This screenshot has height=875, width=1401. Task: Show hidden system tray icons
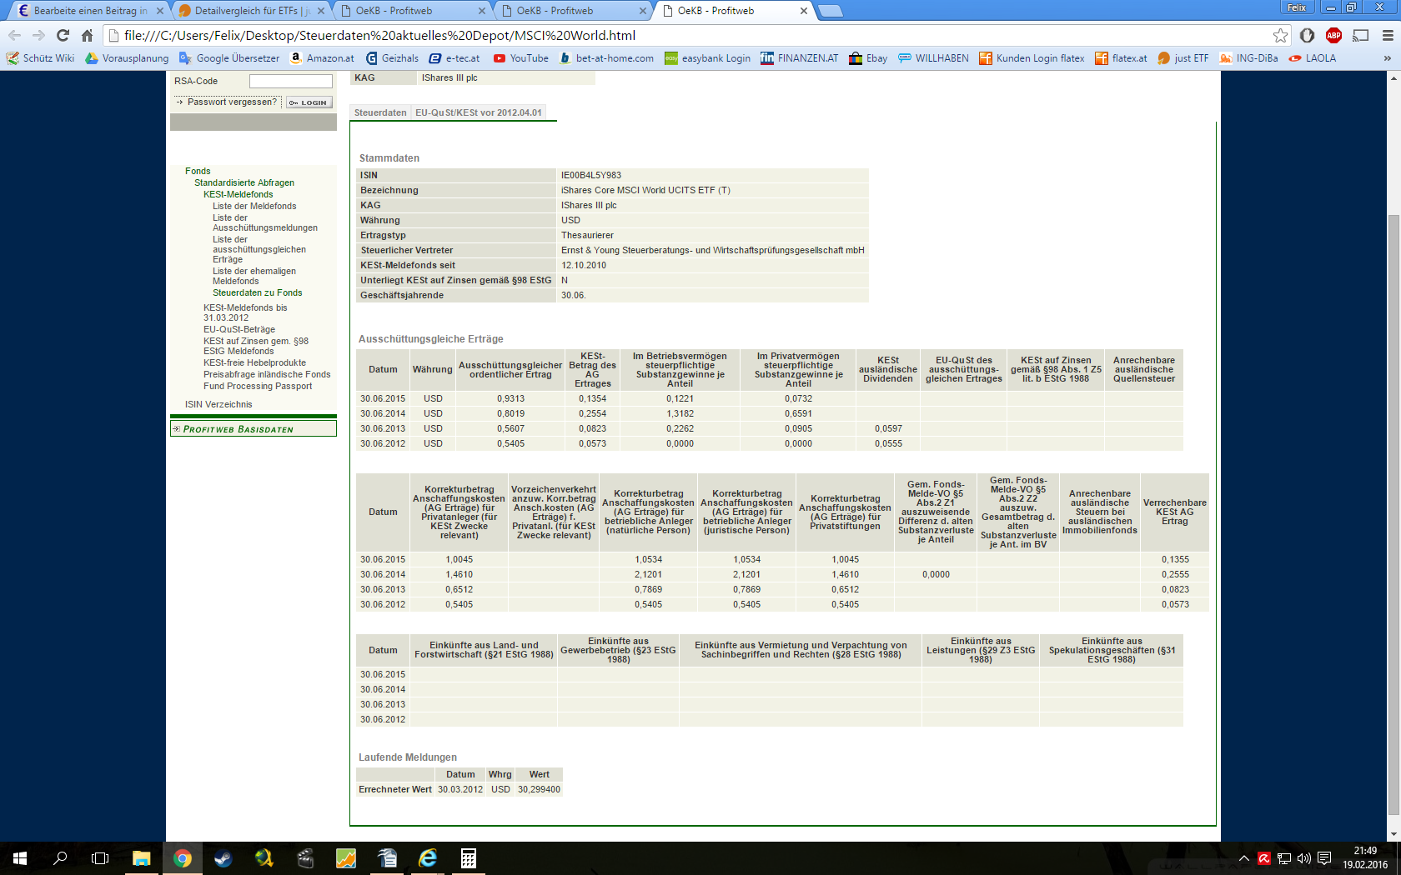click(1243, 858)
